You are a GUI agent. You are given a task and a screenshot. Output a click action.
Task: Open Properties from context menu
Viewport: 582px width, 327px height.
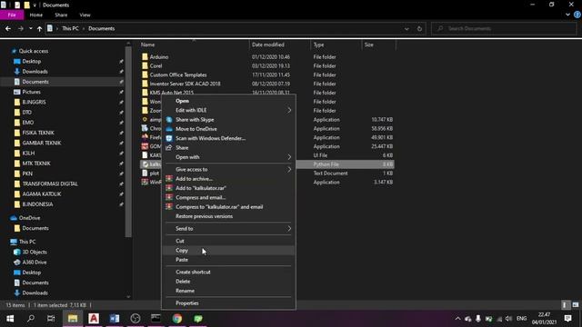tap(228, 302)
